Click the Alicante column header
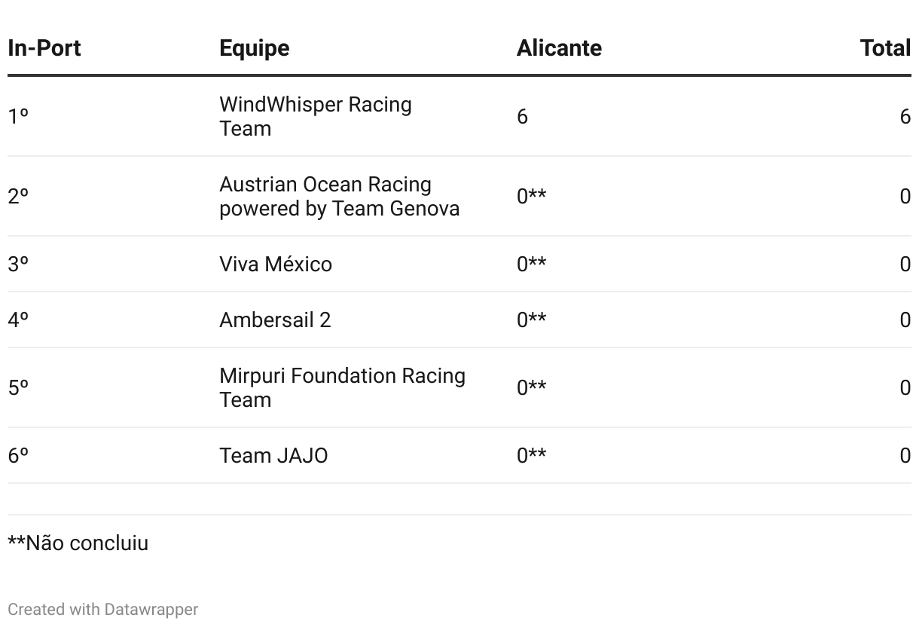 pos(559,48)
